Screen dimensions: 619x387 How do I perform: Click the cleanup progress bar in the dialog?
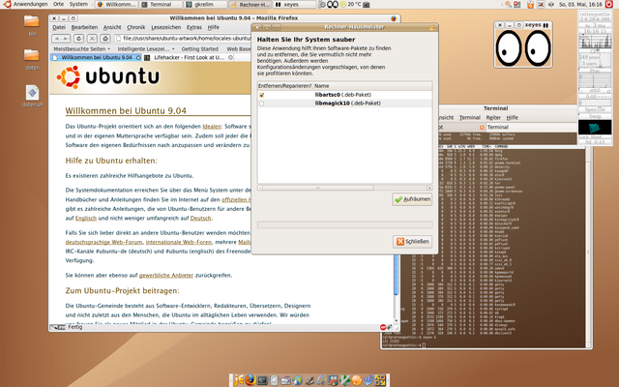point(344,224)
